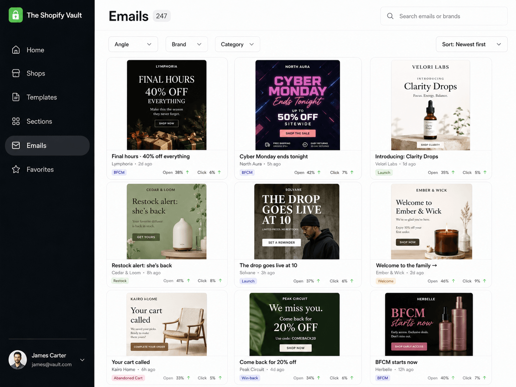Click the Search emails or brands field
This screenshot has width=516, height=387.
(x=444, y=16)
